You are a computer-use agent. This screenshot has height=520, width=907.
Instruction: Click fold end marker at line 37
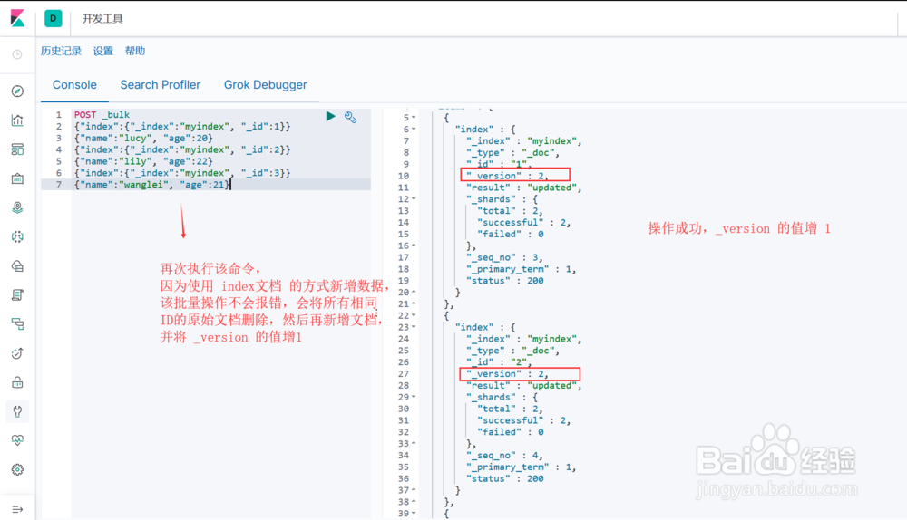[x=414, y=490]
